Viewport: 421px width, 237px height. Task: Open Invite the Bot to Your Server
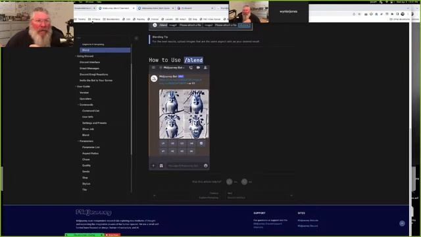pyautogui.click(x=96, y=80)
